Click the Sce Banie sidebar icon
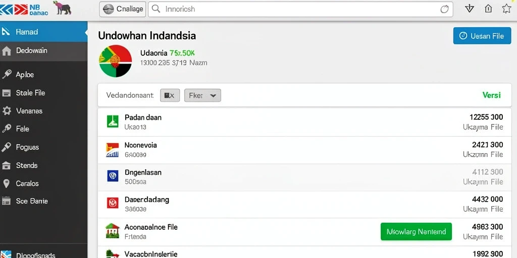Viewport: 517px width, 258px height. [6, 201]
